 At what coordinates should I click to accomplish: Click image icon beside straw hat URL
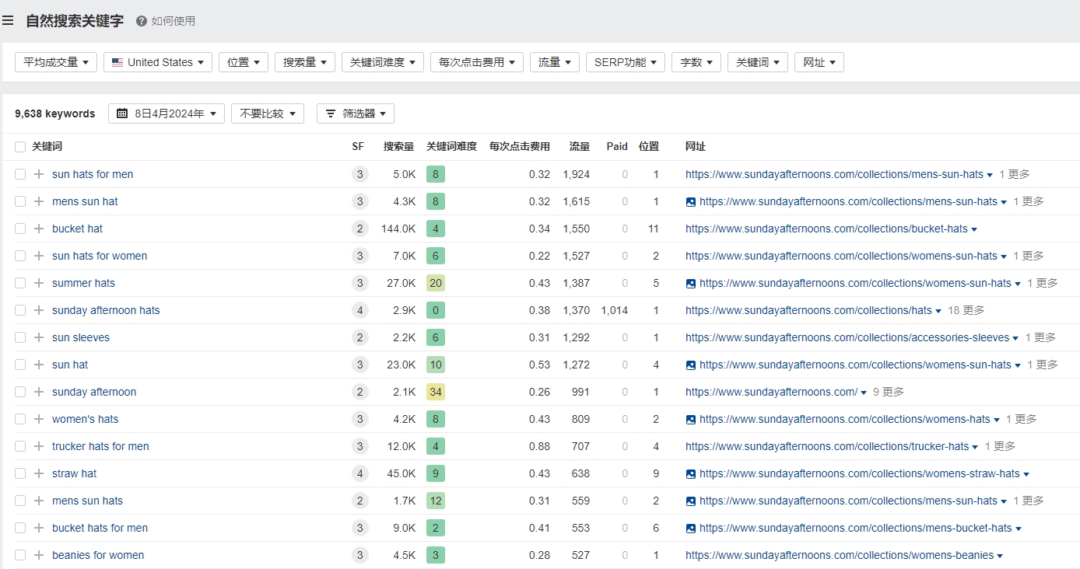pyautogui.click(x=691, y=473)
